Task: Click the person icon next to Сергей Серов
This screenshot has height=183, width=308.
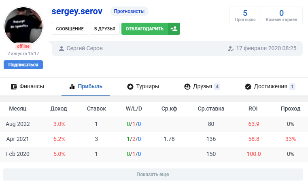Action: (x=62, y=49)
